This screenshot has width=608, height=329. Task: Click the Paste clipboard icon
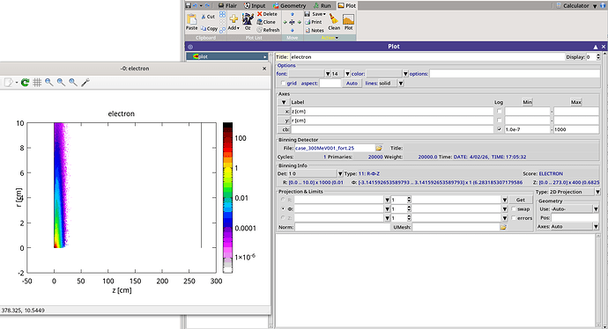[191, 19]
